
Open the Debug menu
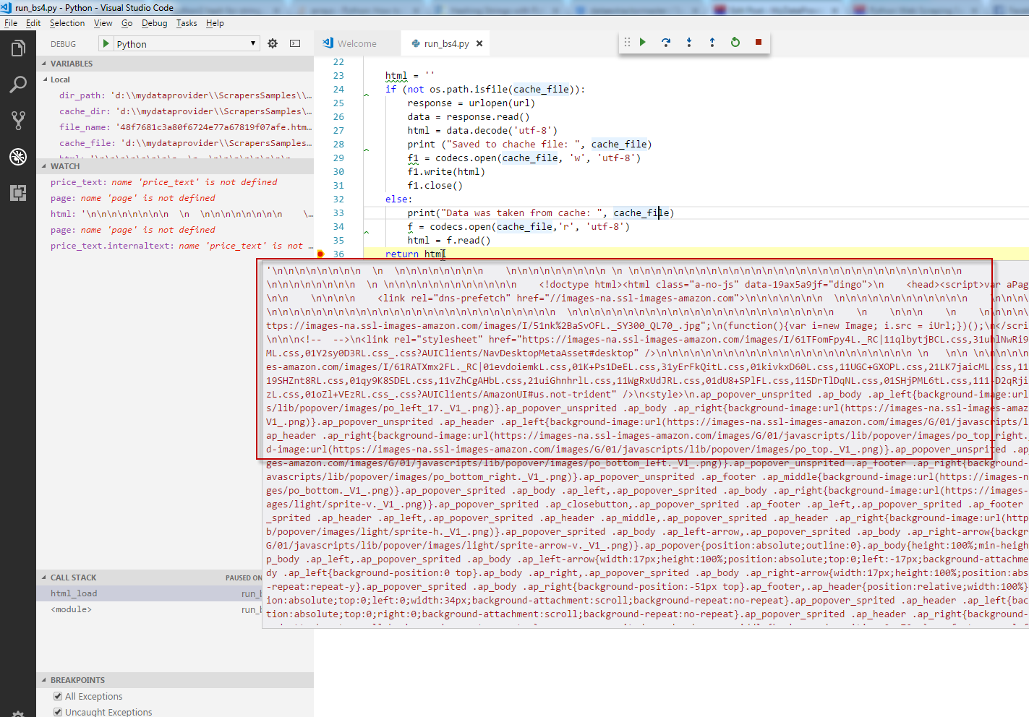pos(153,22)
